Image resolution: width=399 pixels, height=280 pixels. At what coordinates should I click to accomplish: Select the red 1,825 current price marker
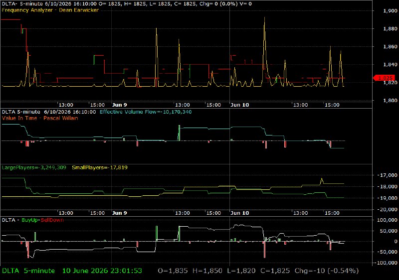(x=384, y=78)
